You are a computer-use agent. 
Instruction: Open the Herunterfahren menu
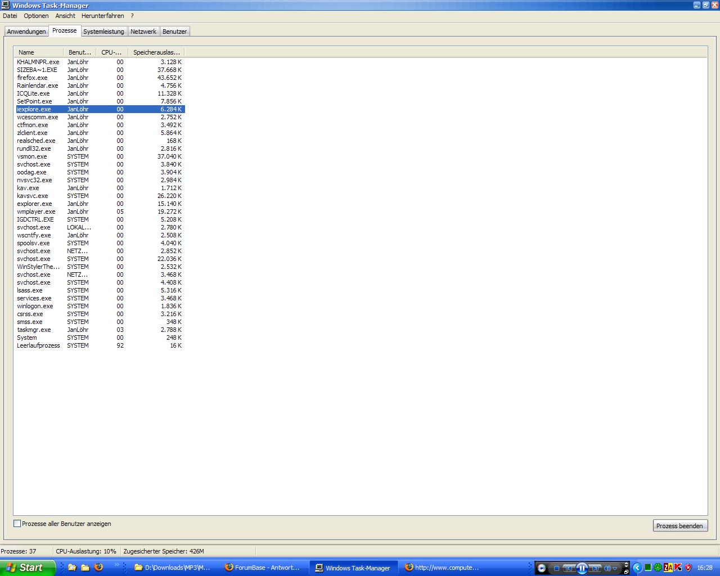(x=102, y=16)
